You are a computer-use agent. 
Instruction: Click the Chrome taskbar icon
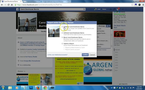45,88
